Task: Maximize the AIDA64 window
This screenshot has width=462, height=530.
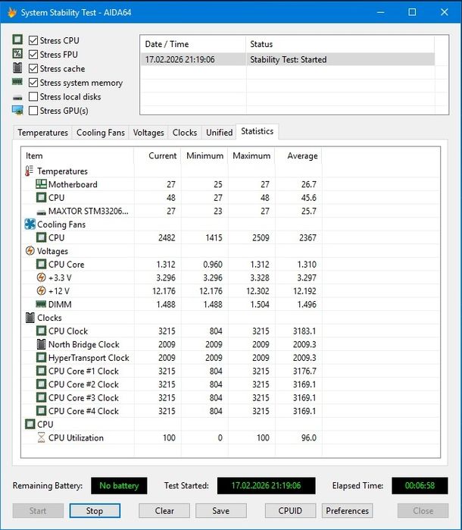Action: (412, 12)
